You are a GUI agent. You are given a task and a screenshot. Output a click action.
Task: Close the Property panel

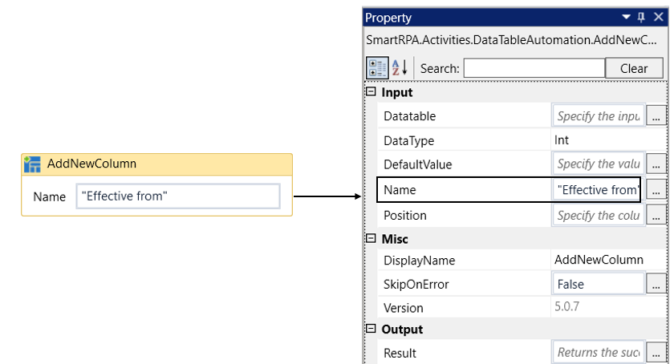657,18
